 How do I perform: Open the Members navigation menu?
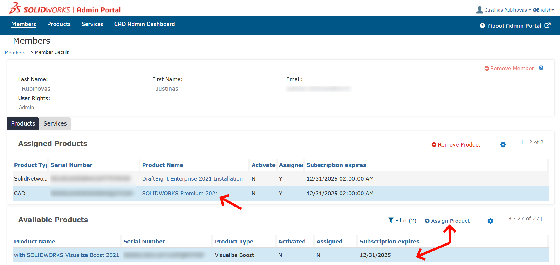[x=24, y=24]
